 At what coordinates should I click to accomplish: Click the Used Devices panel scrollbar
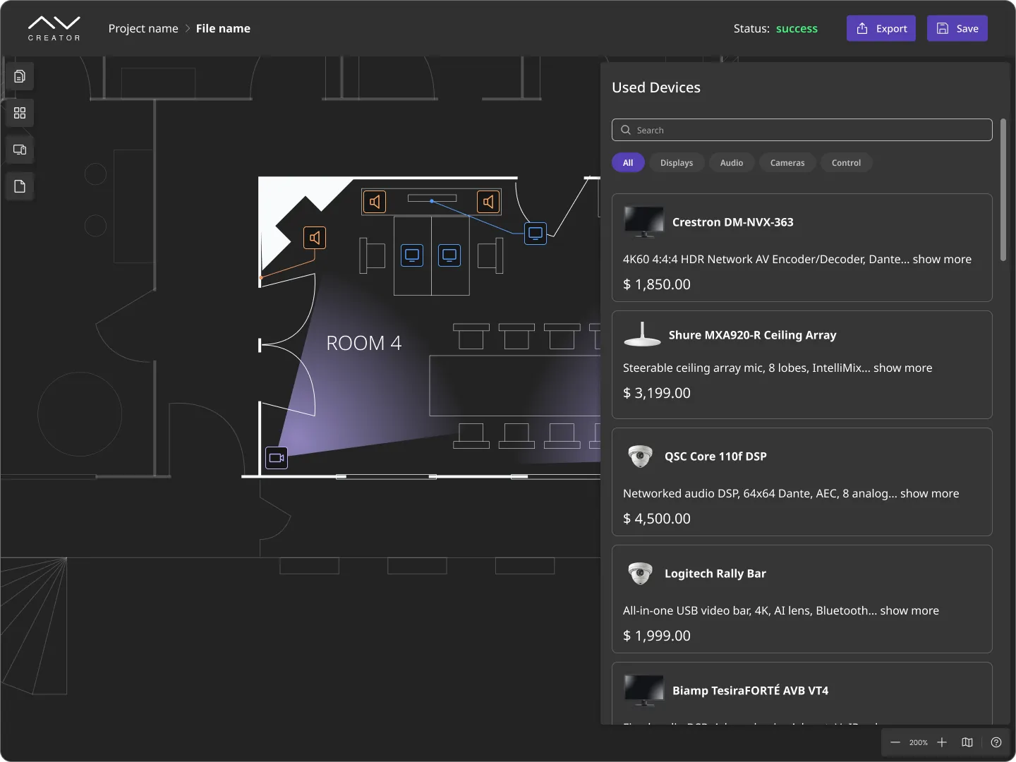[x=1003, y=190]
